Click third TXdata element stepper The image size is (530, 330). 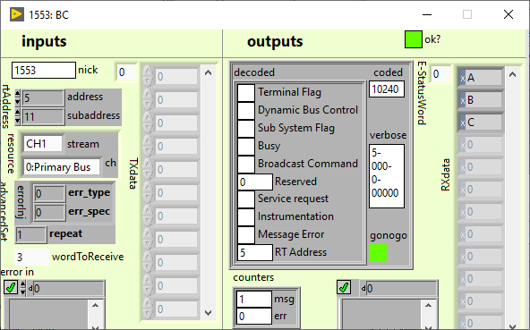pyautogui.click(x=148, y=123)
